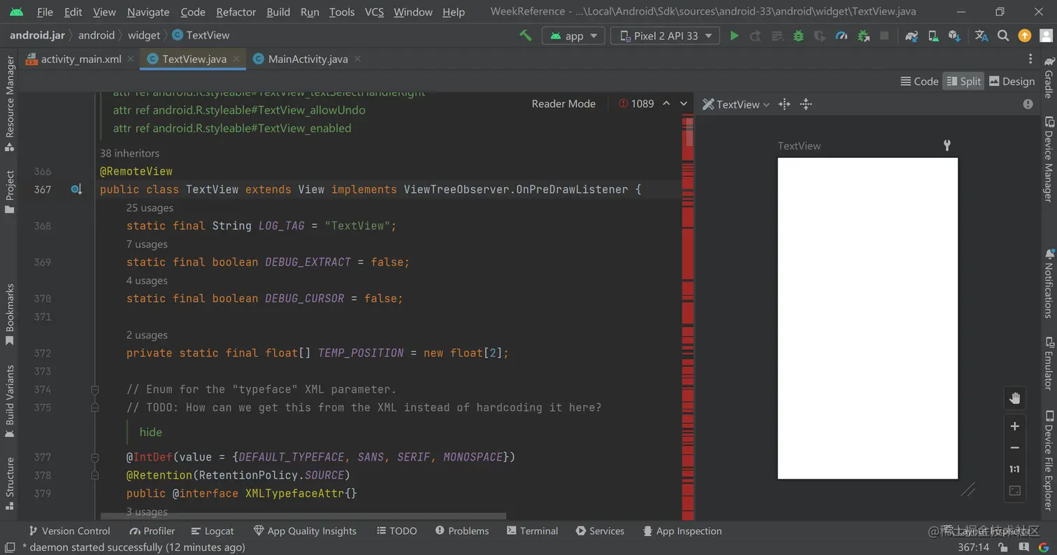This screenshot has width=1057, height=555.
Task: Open SDK Manager icon in toolbar
Action: [x=954, y=36]
